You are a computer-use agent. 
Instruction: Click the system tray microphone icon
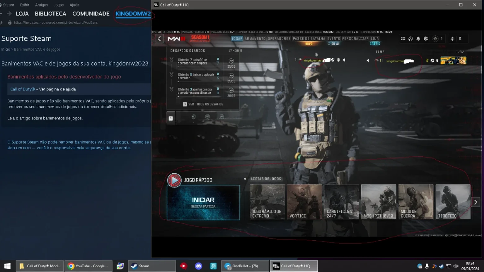pos(427,266)
